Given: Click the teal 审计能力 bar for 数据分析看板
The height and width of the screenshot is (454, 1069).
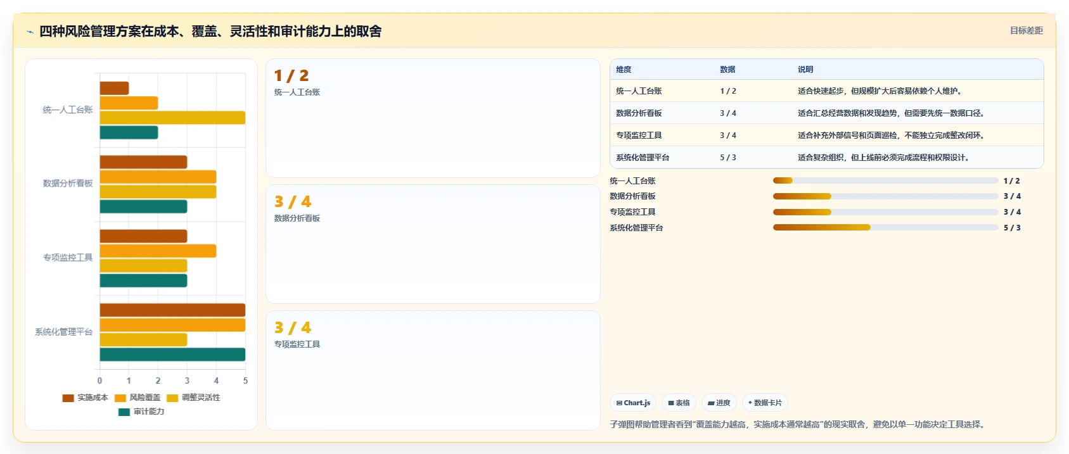Looking at the screenshot, I should (x=143, y=206).
